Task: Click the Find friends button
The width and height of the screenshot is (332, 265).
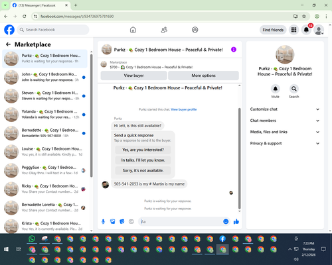Action: [273, 30]
